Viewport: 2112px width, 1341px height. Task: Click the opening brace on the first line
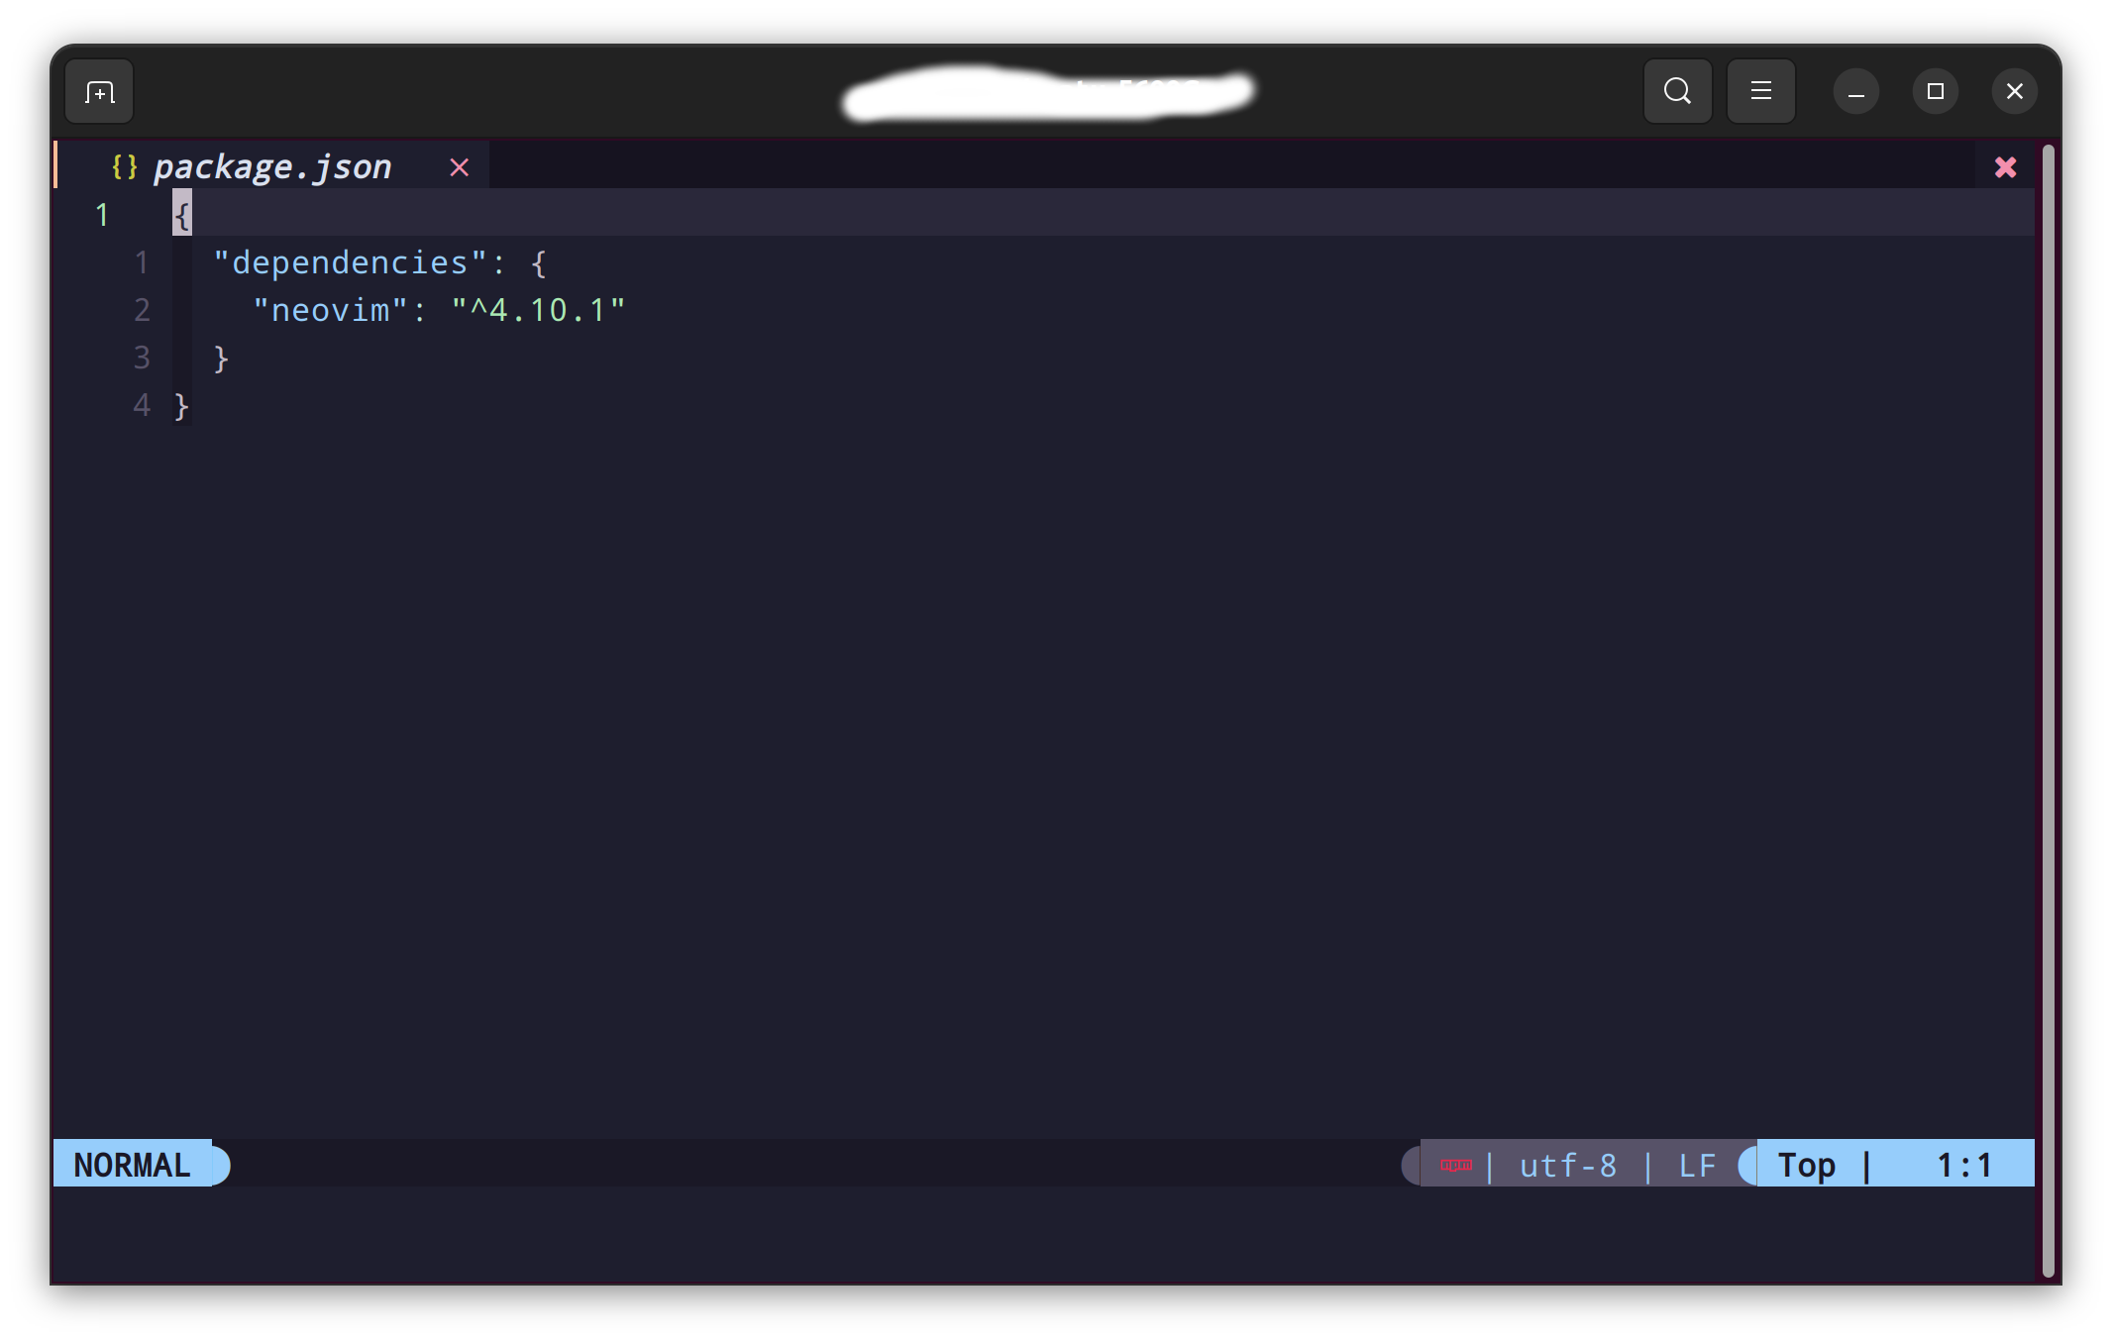tap(181, 214)
